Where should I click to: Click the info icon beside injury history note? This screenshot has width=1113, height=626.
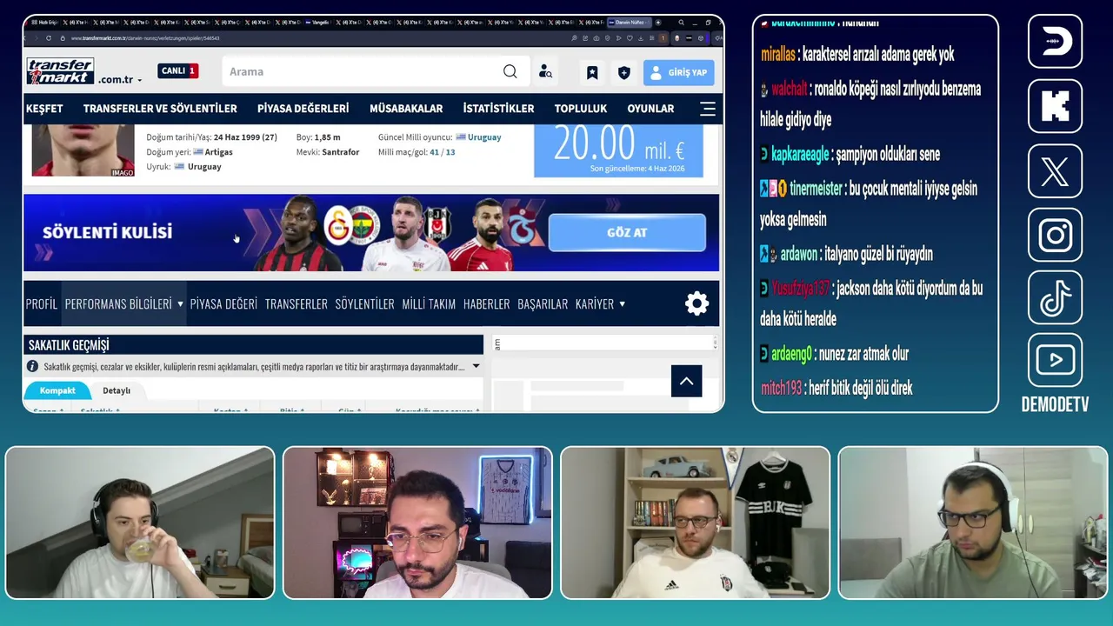(33, 367)
